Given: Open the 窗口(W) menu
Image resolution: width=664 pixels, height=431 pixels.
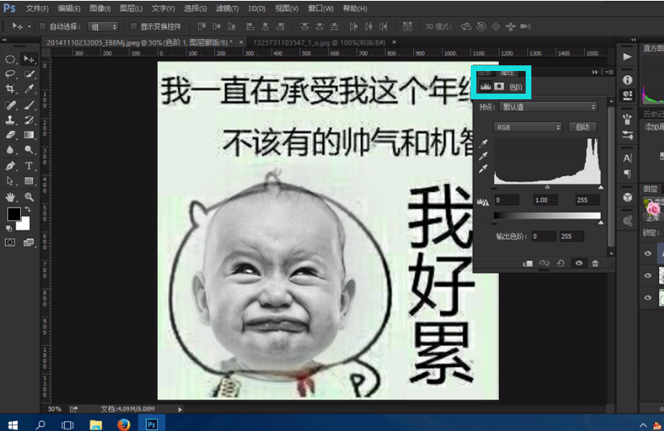Looking at the screenshot, I should [x=320, y=8].
